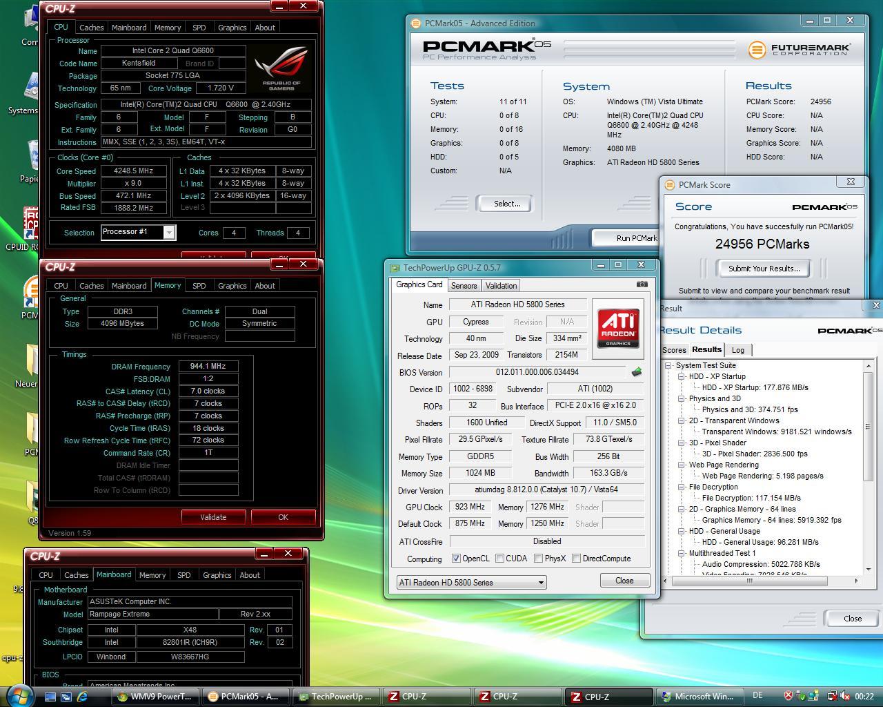Click the Core Speed 4248.5 MHz field
The width and height of the screenshot is (883, 707).
click(x=134, y=171)
